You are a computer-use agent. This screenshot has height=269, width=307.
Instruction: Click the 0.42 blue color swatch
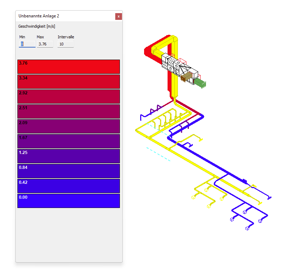coord(68,186)
